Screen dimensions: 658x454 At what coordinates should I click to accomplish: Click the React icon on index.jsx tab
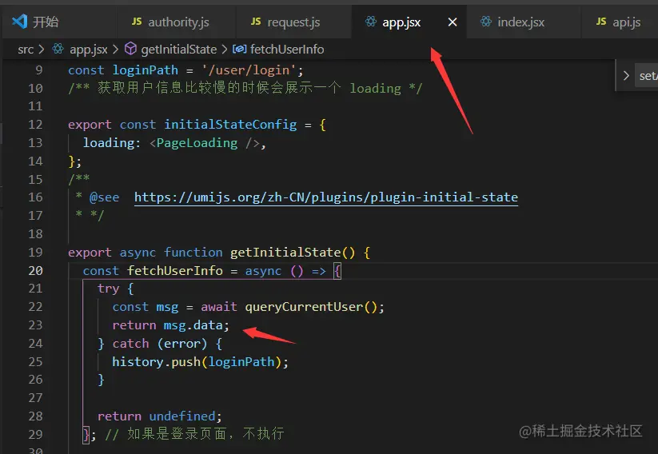(486, 22)
